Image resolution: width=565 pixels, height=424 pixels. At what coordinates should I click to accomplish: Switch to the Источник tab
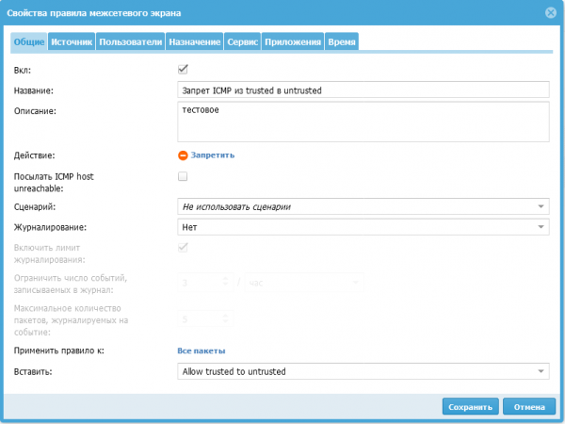[72, 41]
